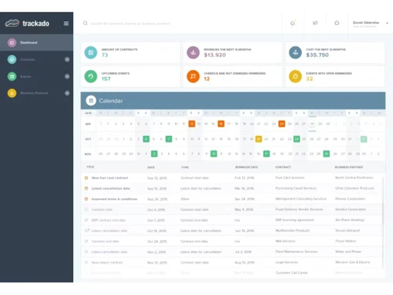
Task: Select the green Oct 24 calendar marker
Action: pyautogui.click(x=296, y=139)
